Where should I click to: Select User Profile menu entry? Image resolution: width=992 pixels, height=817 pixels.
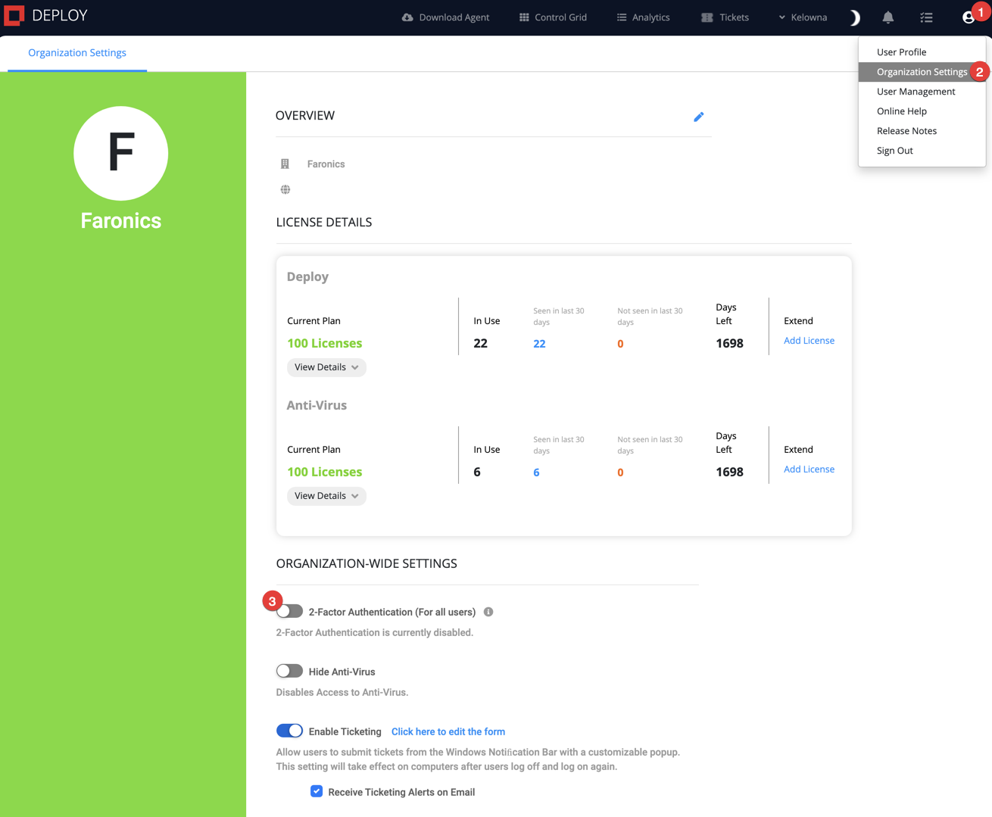[x=922, y=52]
